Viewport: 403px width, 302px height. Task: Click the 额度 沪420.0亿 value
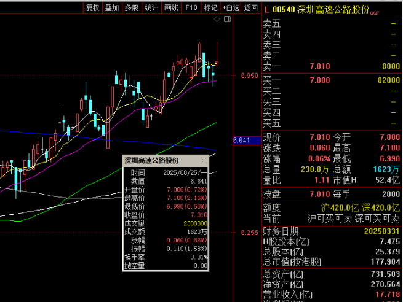(x=340, y=207)
